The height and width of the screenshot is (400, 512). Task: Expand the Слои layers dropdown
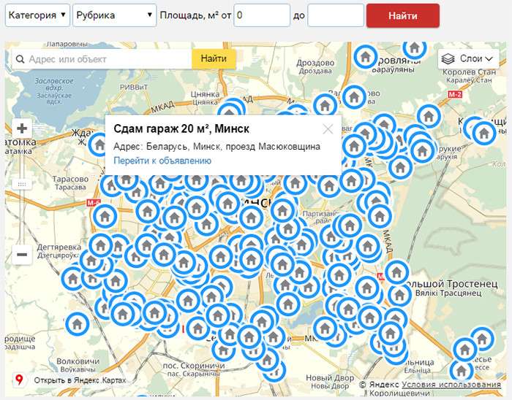pyautogui.click(x=468, y=58)
